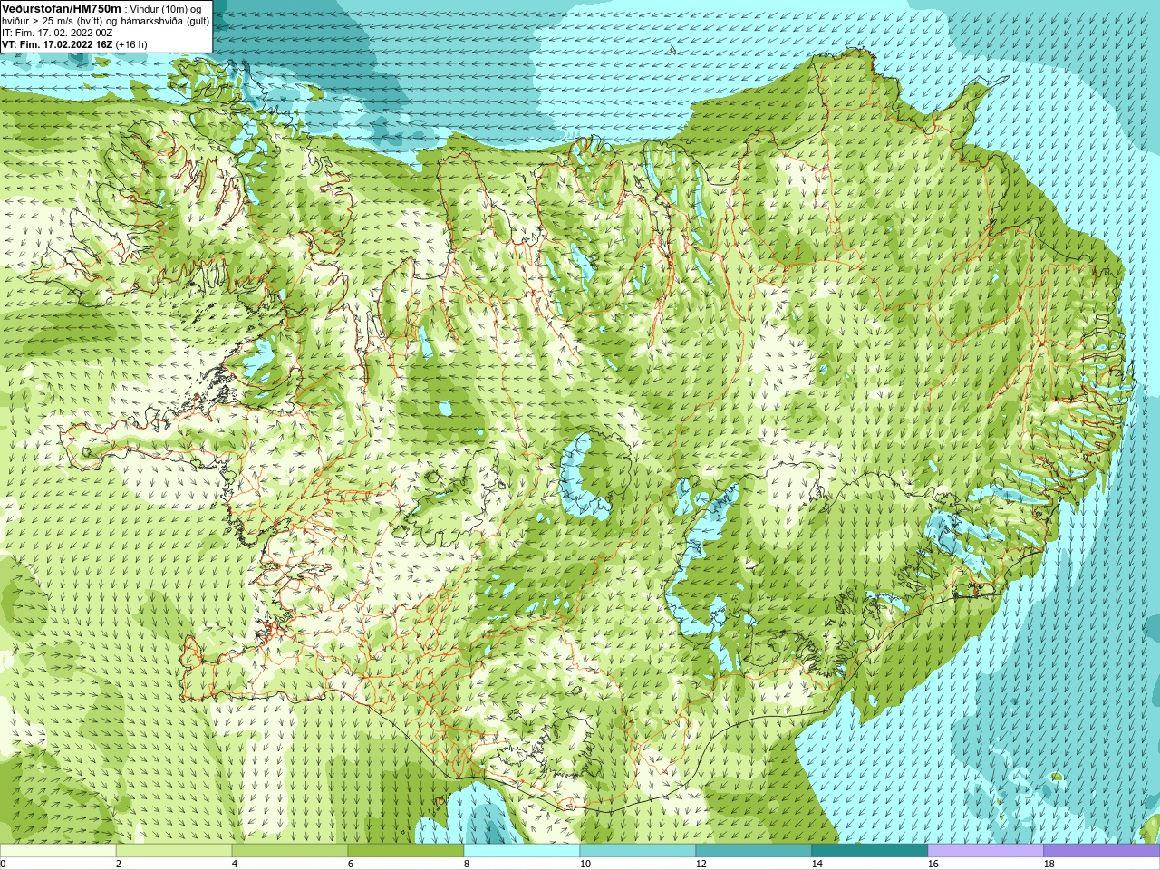Click the pale yellow 0–2 legend swatch
Image resolution: width=1160 pixels, height=870 pixels.
(x=58, y=851)
